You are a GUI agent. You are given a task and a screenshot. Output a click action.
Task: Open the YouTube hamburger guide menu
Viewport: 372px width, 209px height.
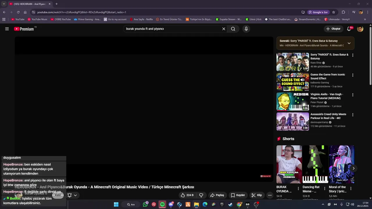coord(7,29)
